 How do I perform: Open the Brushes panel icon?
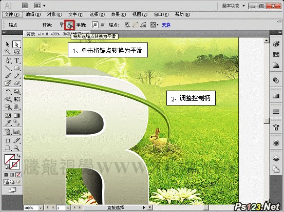pyautogui.click(x=276, y=128)
